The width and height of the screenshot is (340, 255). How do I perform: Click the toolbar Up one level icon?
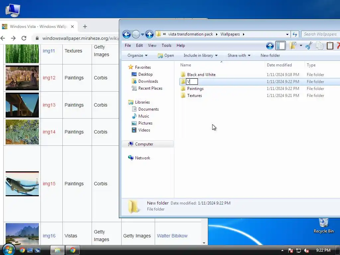click(270, 46)
